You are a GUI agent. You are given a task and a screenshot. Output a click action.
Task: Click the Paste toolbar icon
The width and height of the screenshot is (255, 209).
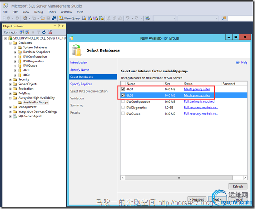tap(120, 18)
